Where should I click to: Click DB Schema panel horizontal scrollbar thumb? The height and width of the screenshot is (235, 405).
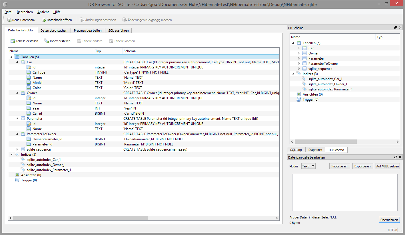326,141
